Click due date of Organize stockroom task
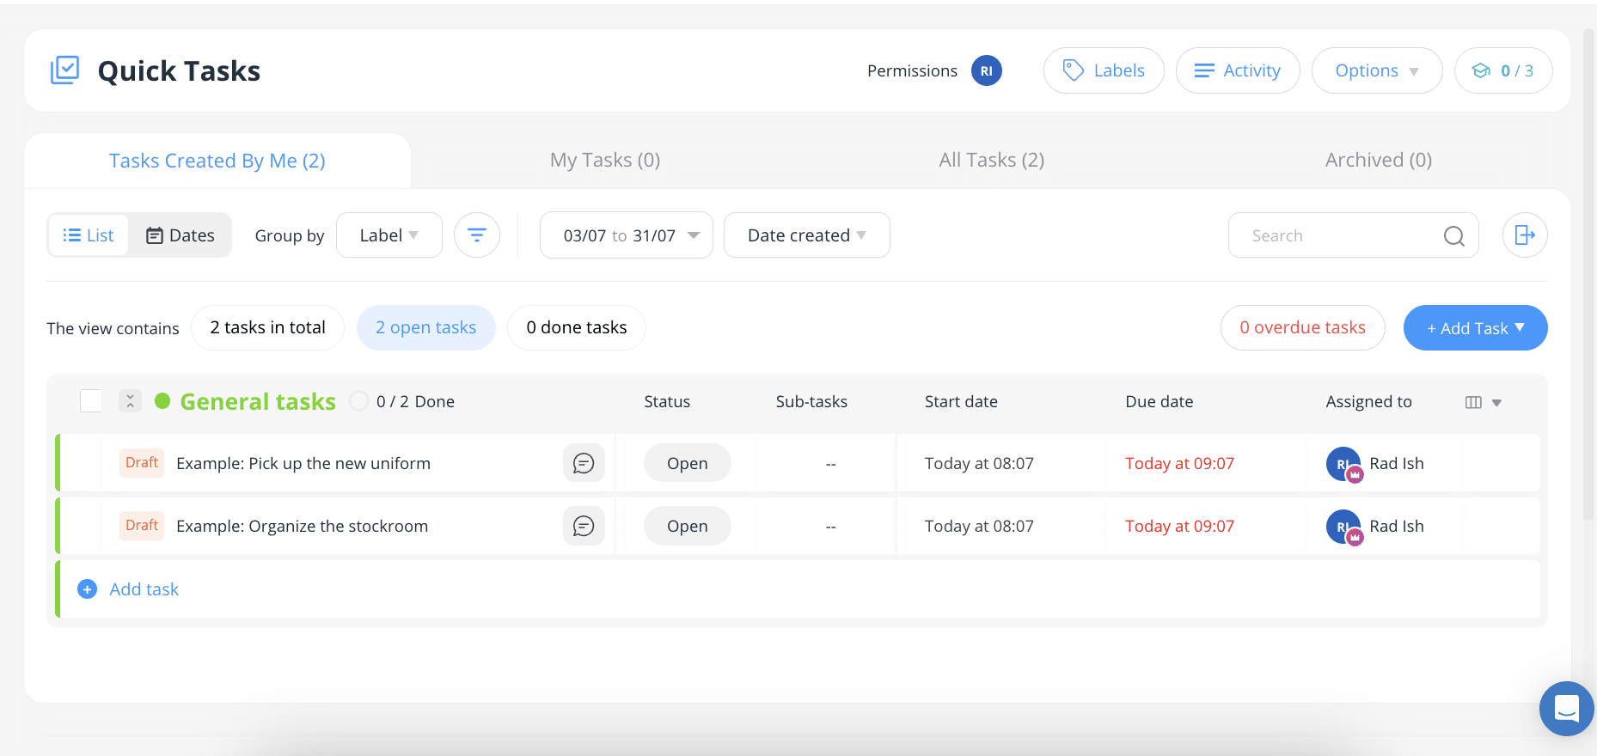The image size is (1597, 756). 1180,527
